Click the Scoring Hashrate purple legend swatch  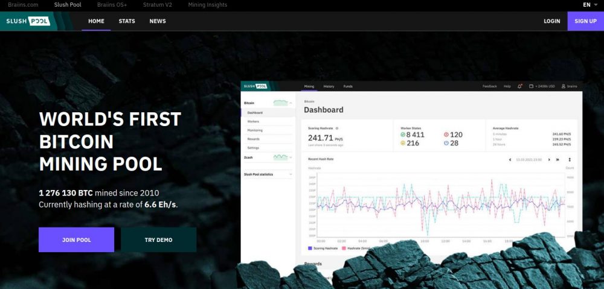[x=310, y=248]
